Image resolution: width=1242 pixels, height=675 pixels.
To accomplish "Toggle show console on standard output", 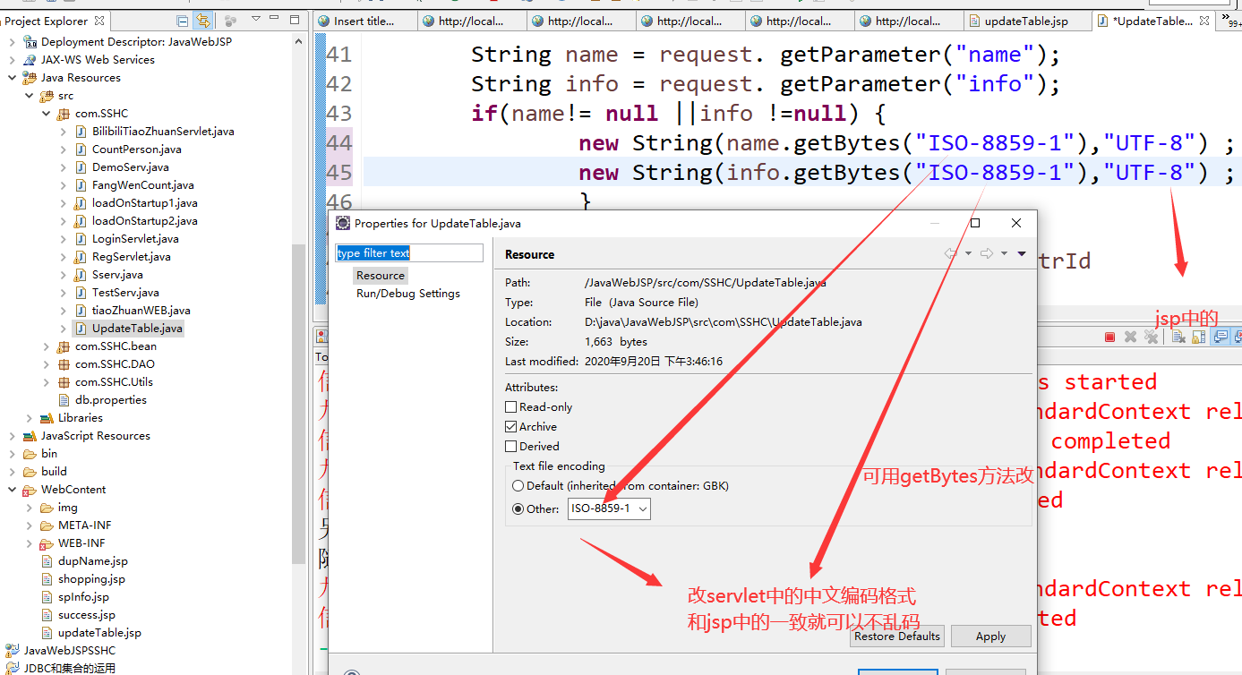I will pos(1220,337).
